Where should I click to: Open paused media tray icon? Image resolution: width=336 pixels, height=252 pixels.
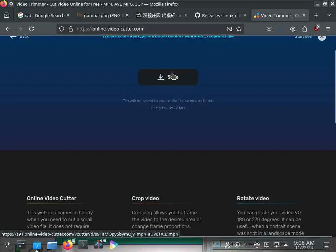pyautogui.click(x=237, y=244)
